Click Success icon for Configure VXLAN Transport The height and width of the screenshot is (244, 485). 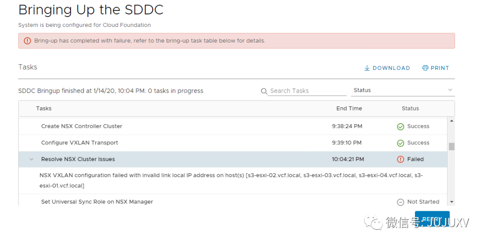[x=401, y=143]
